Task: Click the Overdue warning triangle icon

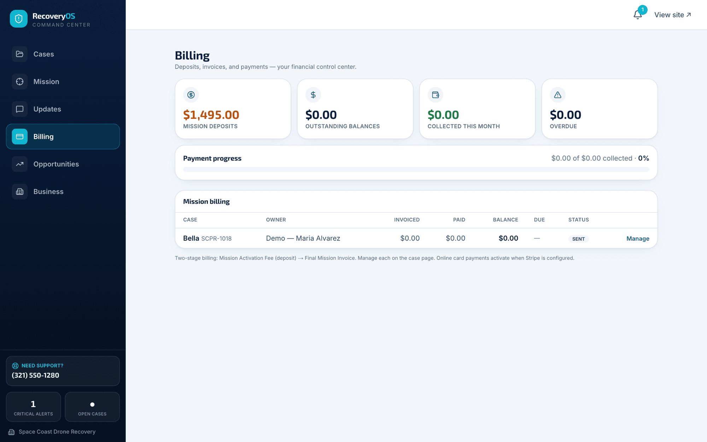Action: pos(558,95)
